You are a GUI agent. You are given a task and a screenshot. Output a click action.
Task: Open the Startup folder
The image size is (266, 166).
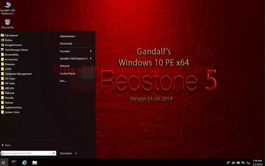tap(7, 103)
